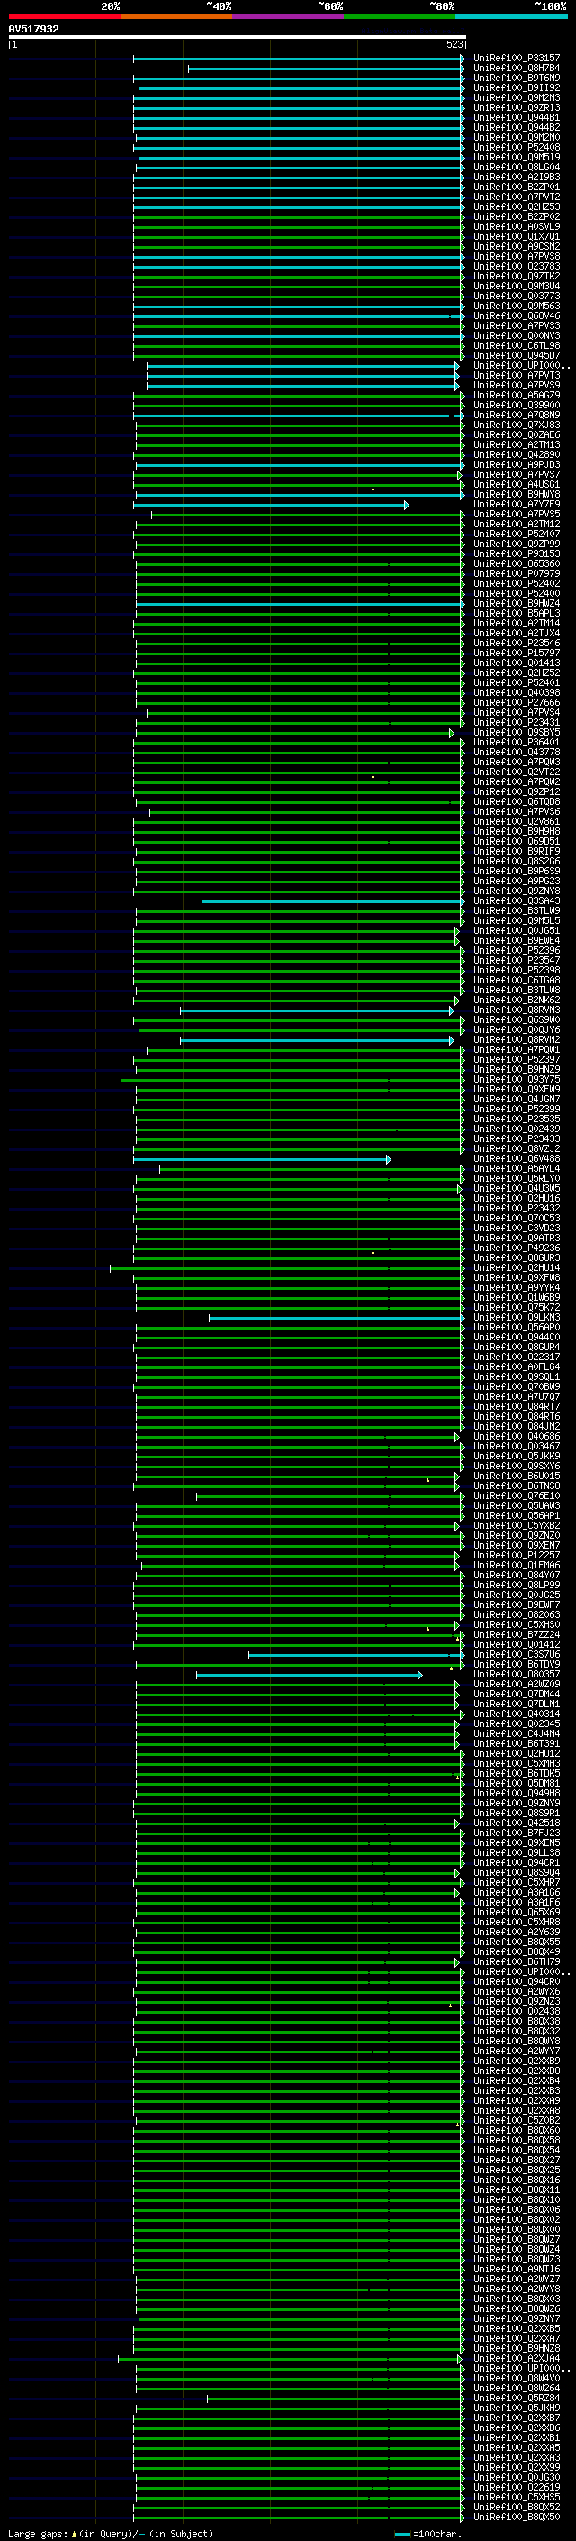
Task: Select label UniRef100_Q02439
Action: point(516,1129)
